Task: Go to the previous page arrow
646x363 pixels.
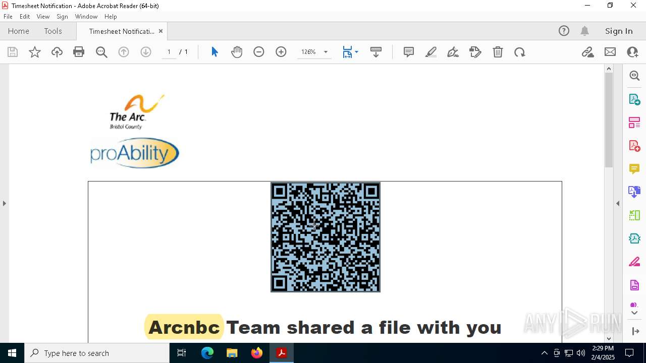Action: coord(124,52)
